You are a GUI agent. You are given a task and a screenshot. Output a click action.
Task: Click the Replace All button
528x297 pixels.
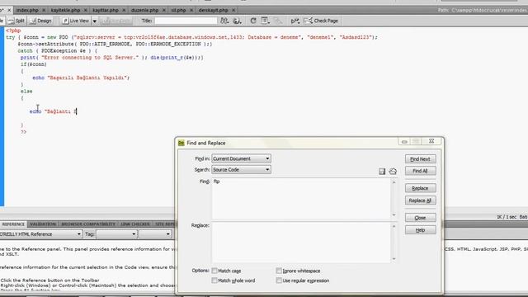420,200
